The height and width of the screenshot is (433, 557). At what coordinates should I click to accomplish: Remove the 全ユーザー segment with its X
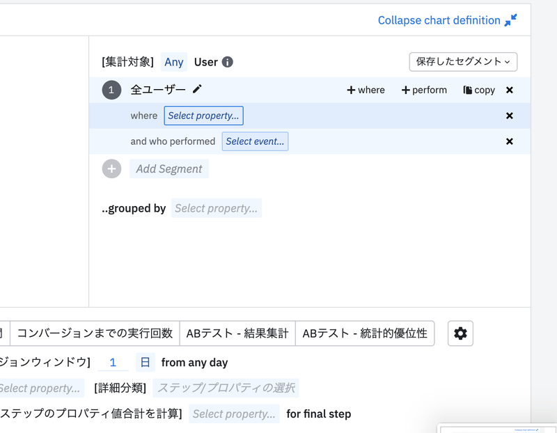[x=510, y=90]
